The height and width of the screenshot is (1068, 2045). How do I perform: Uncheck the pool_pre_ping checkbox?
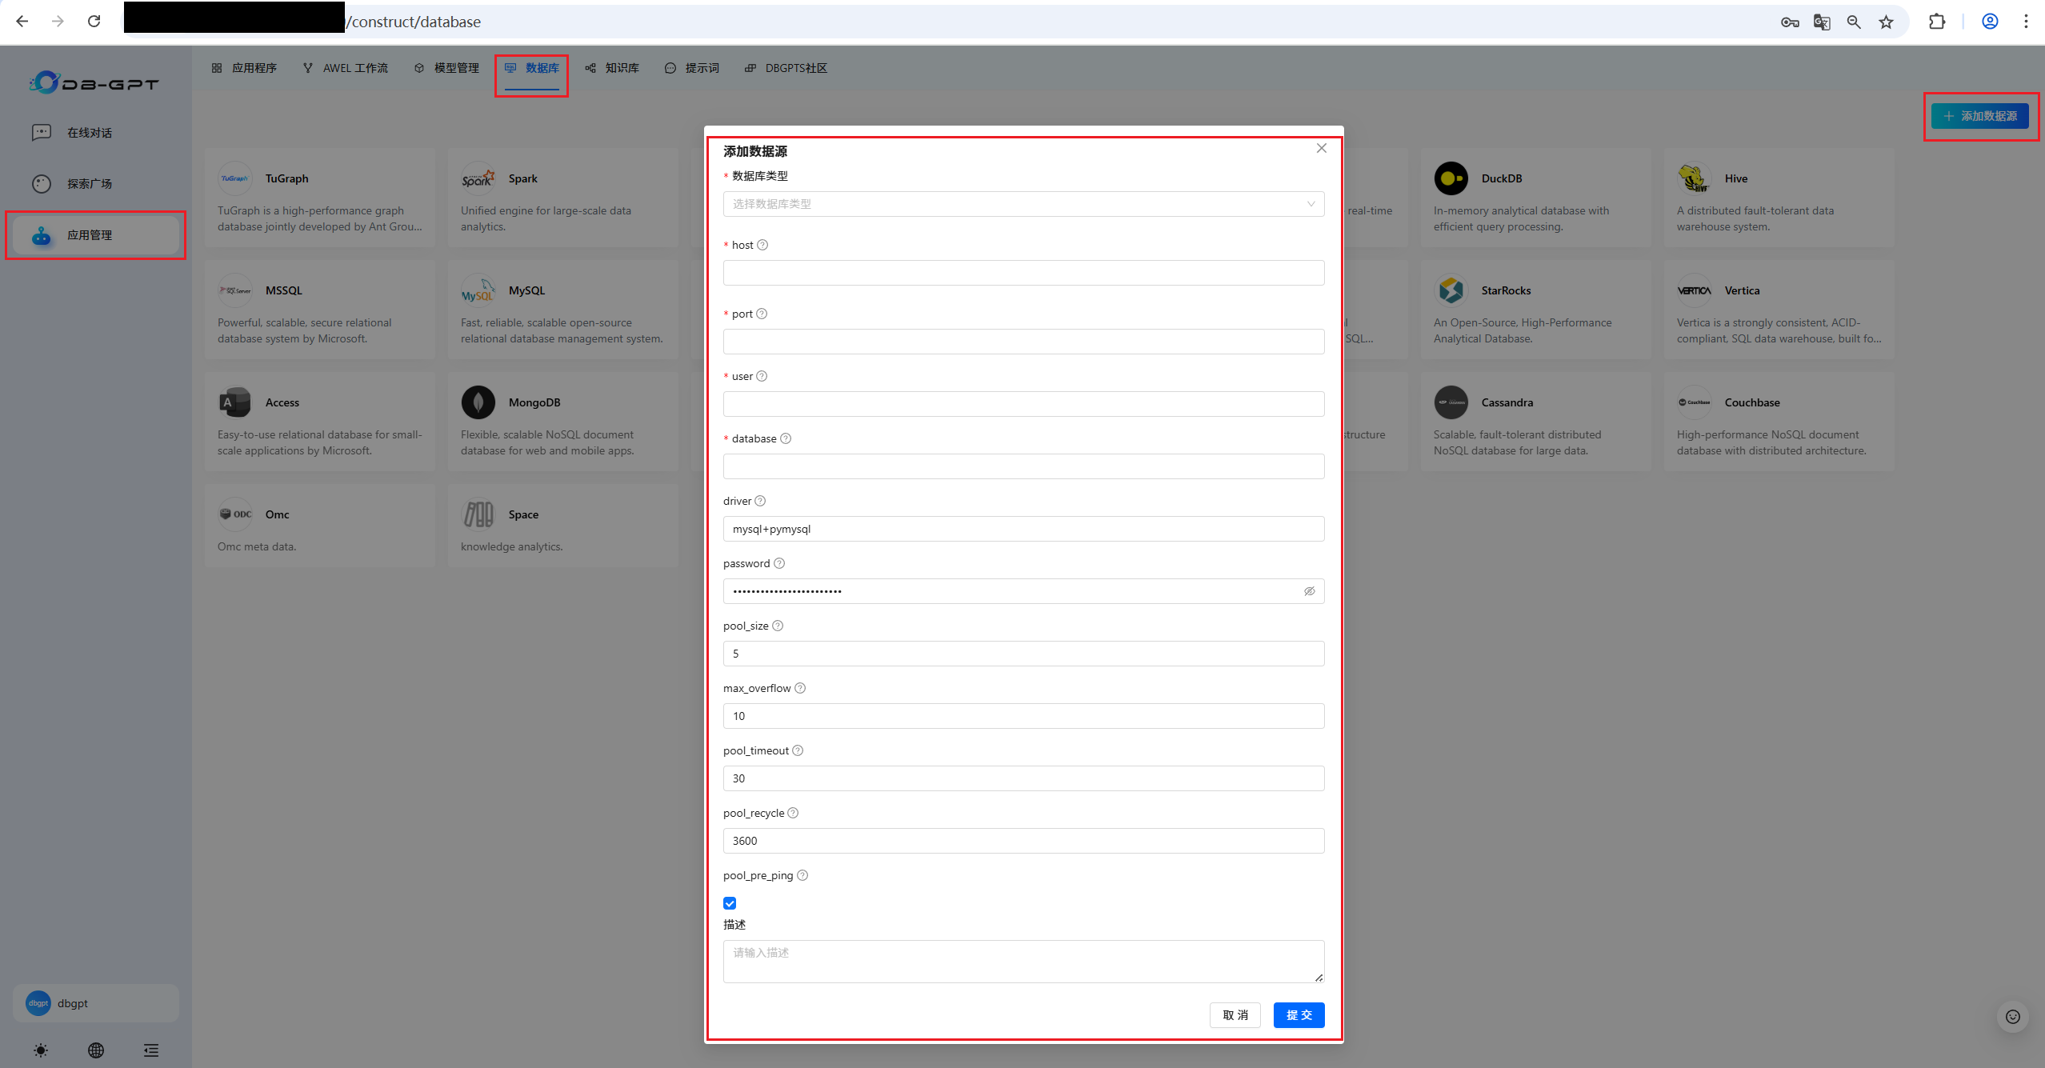pyautogui.click(x=730, y=903)
